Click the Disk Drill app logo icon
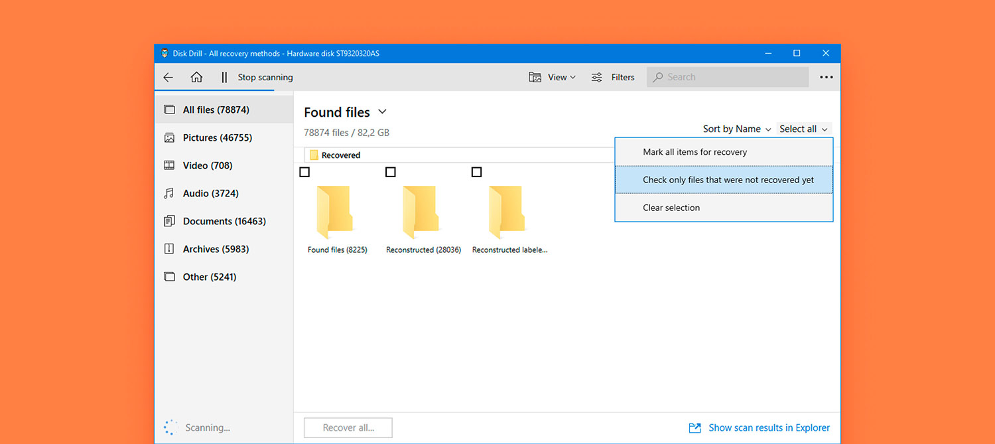995x444 pixels. click(165, 53)
